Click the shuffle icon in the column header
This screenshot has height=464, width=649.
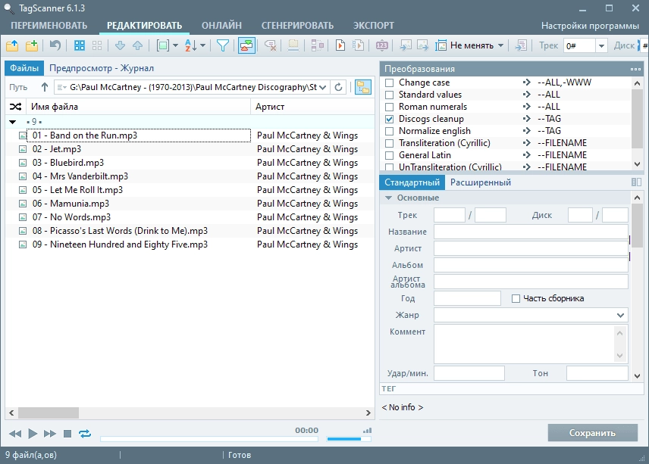pos(15,107)
